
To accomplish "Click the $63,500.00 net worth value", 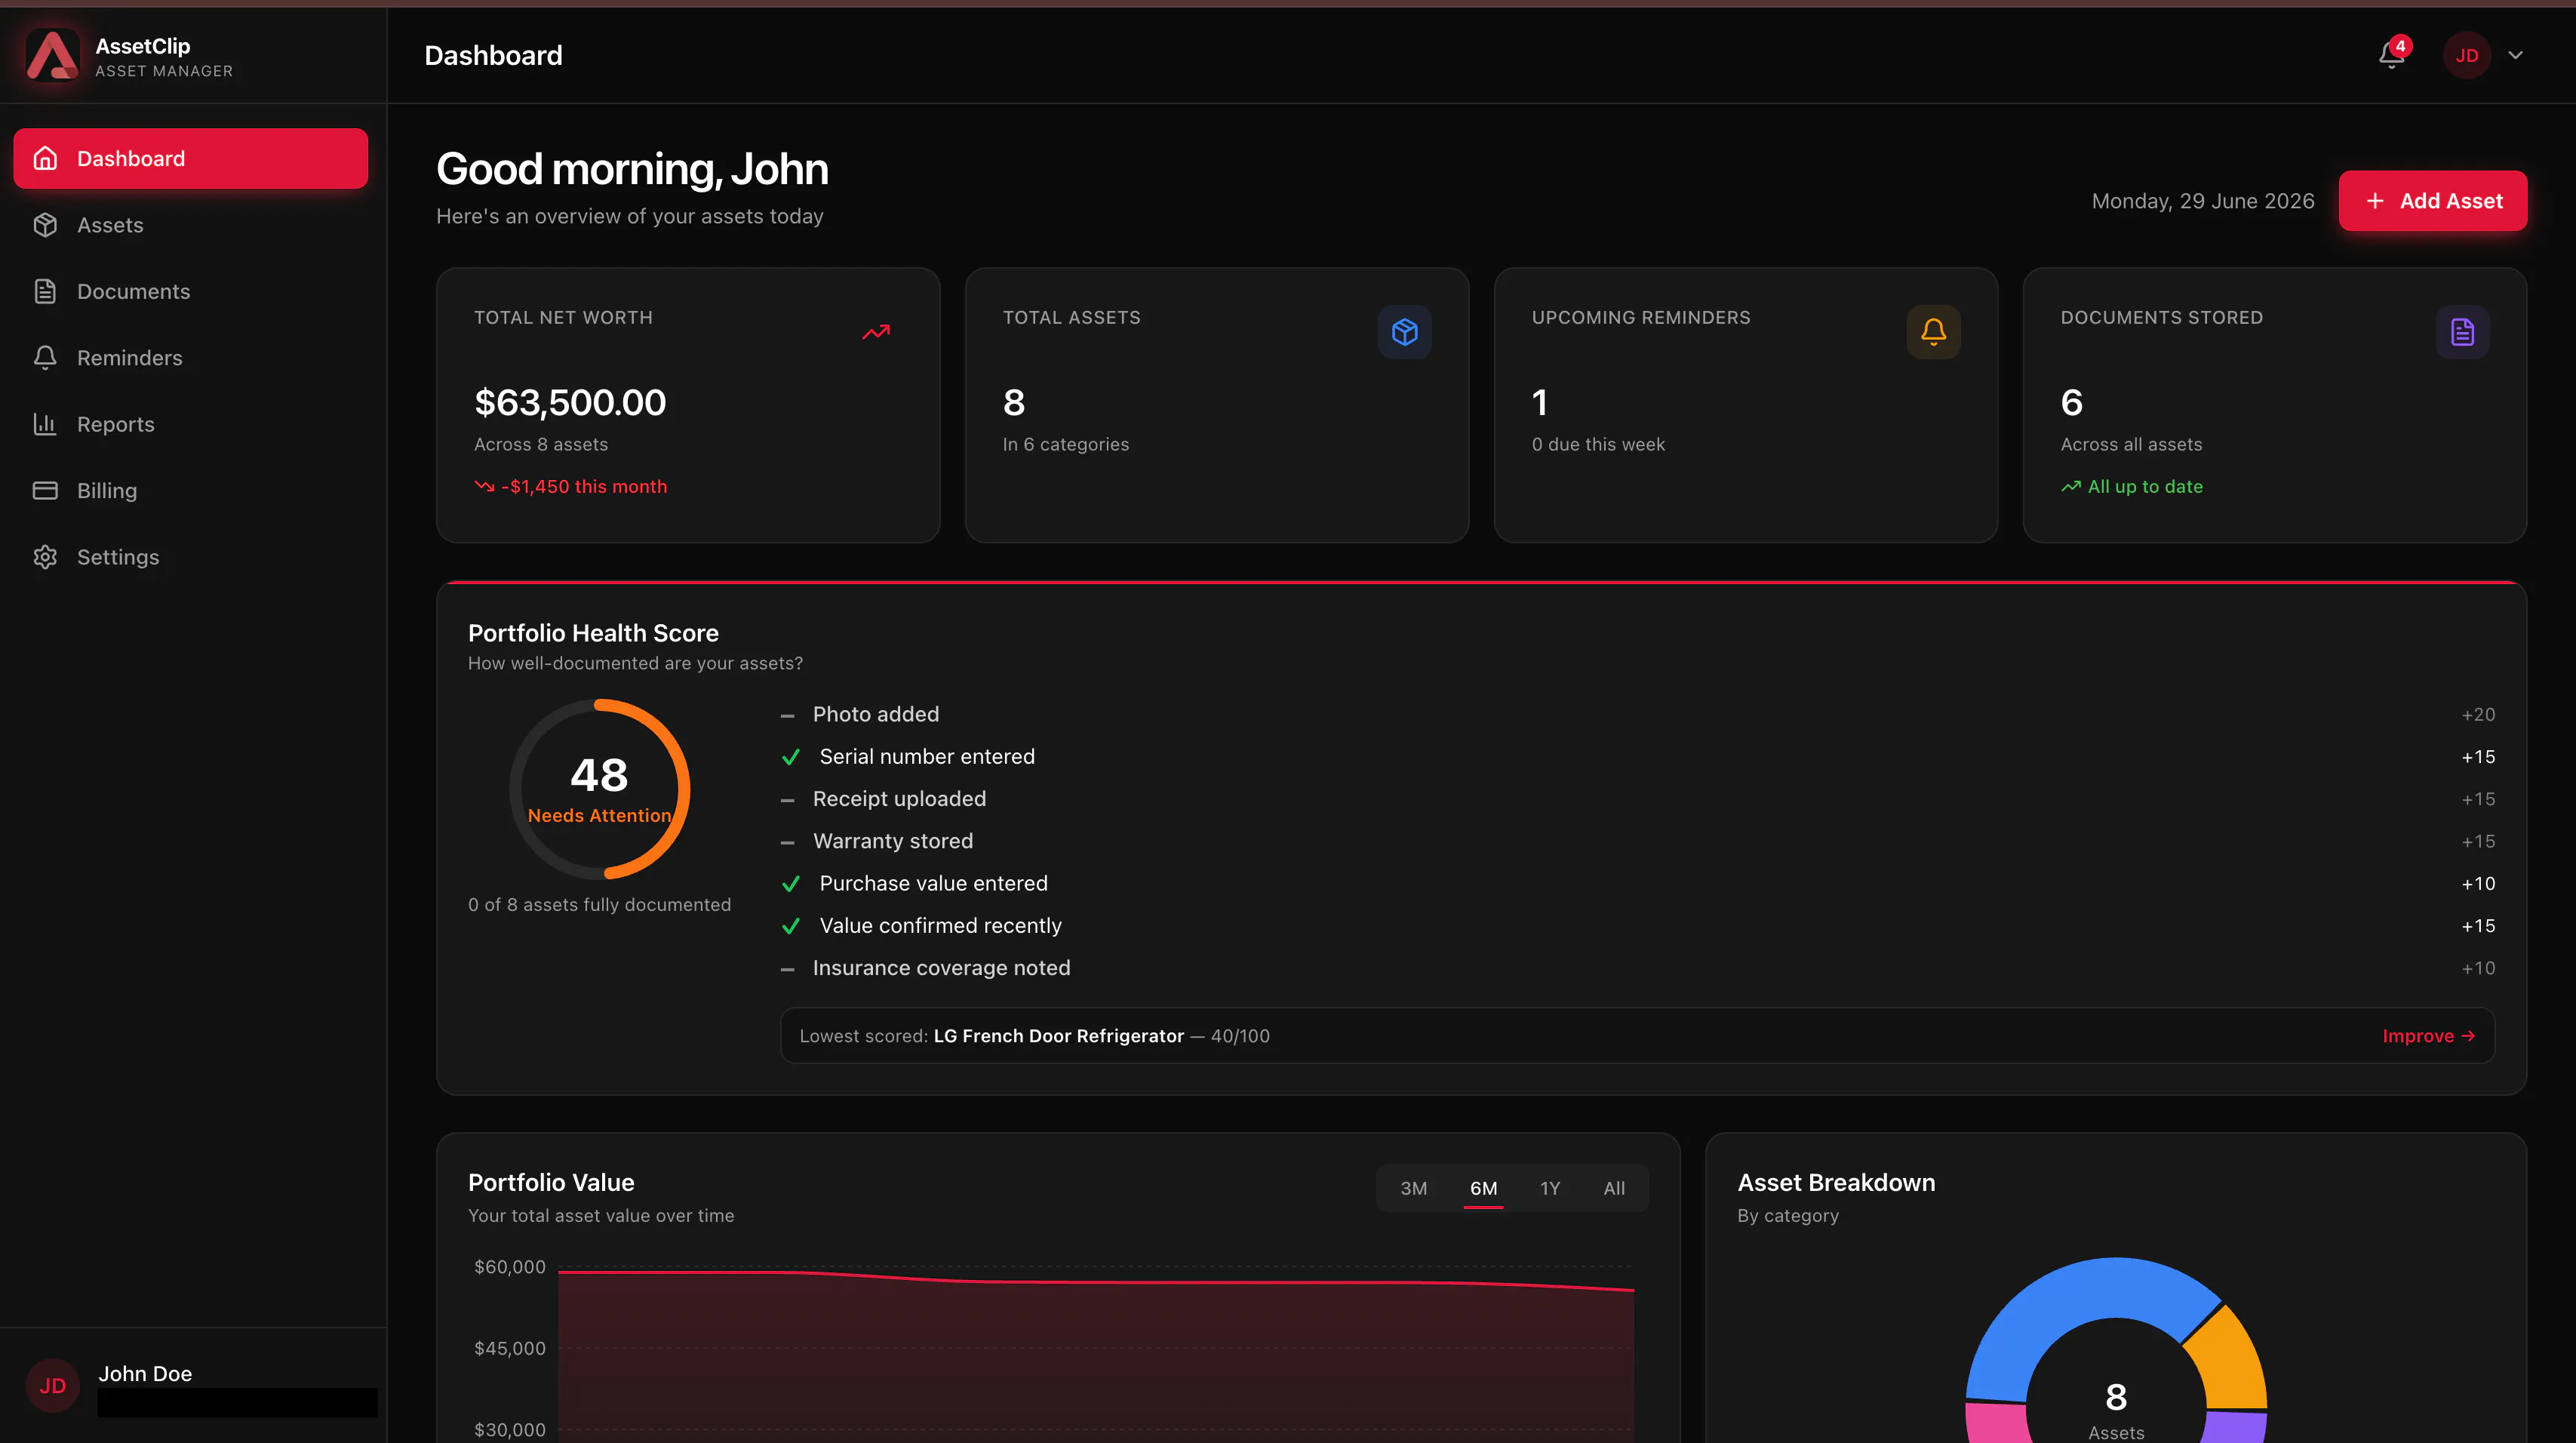I will (570, 402).
